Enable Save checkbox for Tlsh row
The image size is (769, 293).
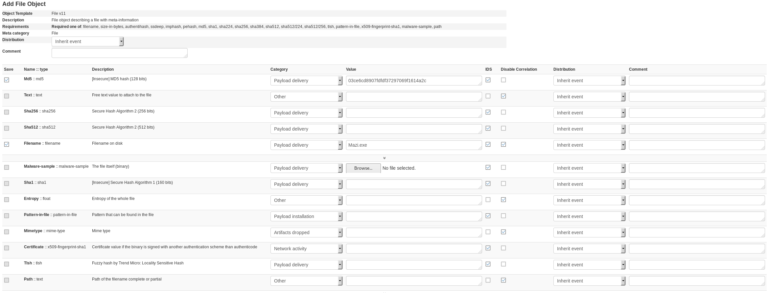[x=7, y=264]
